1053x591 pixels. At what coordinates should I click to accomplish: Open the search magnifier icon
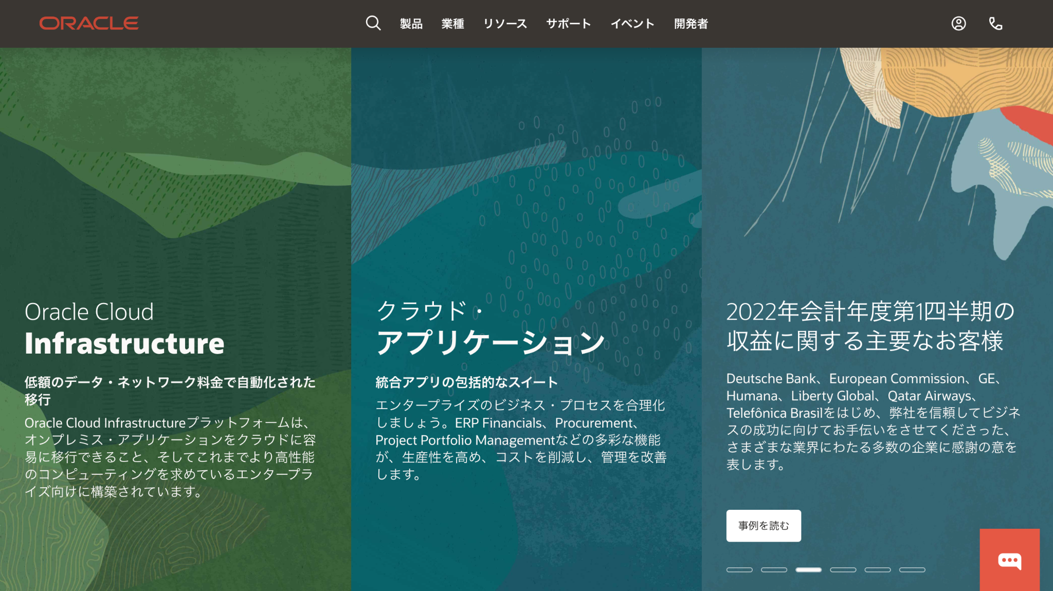pos(373,23)
